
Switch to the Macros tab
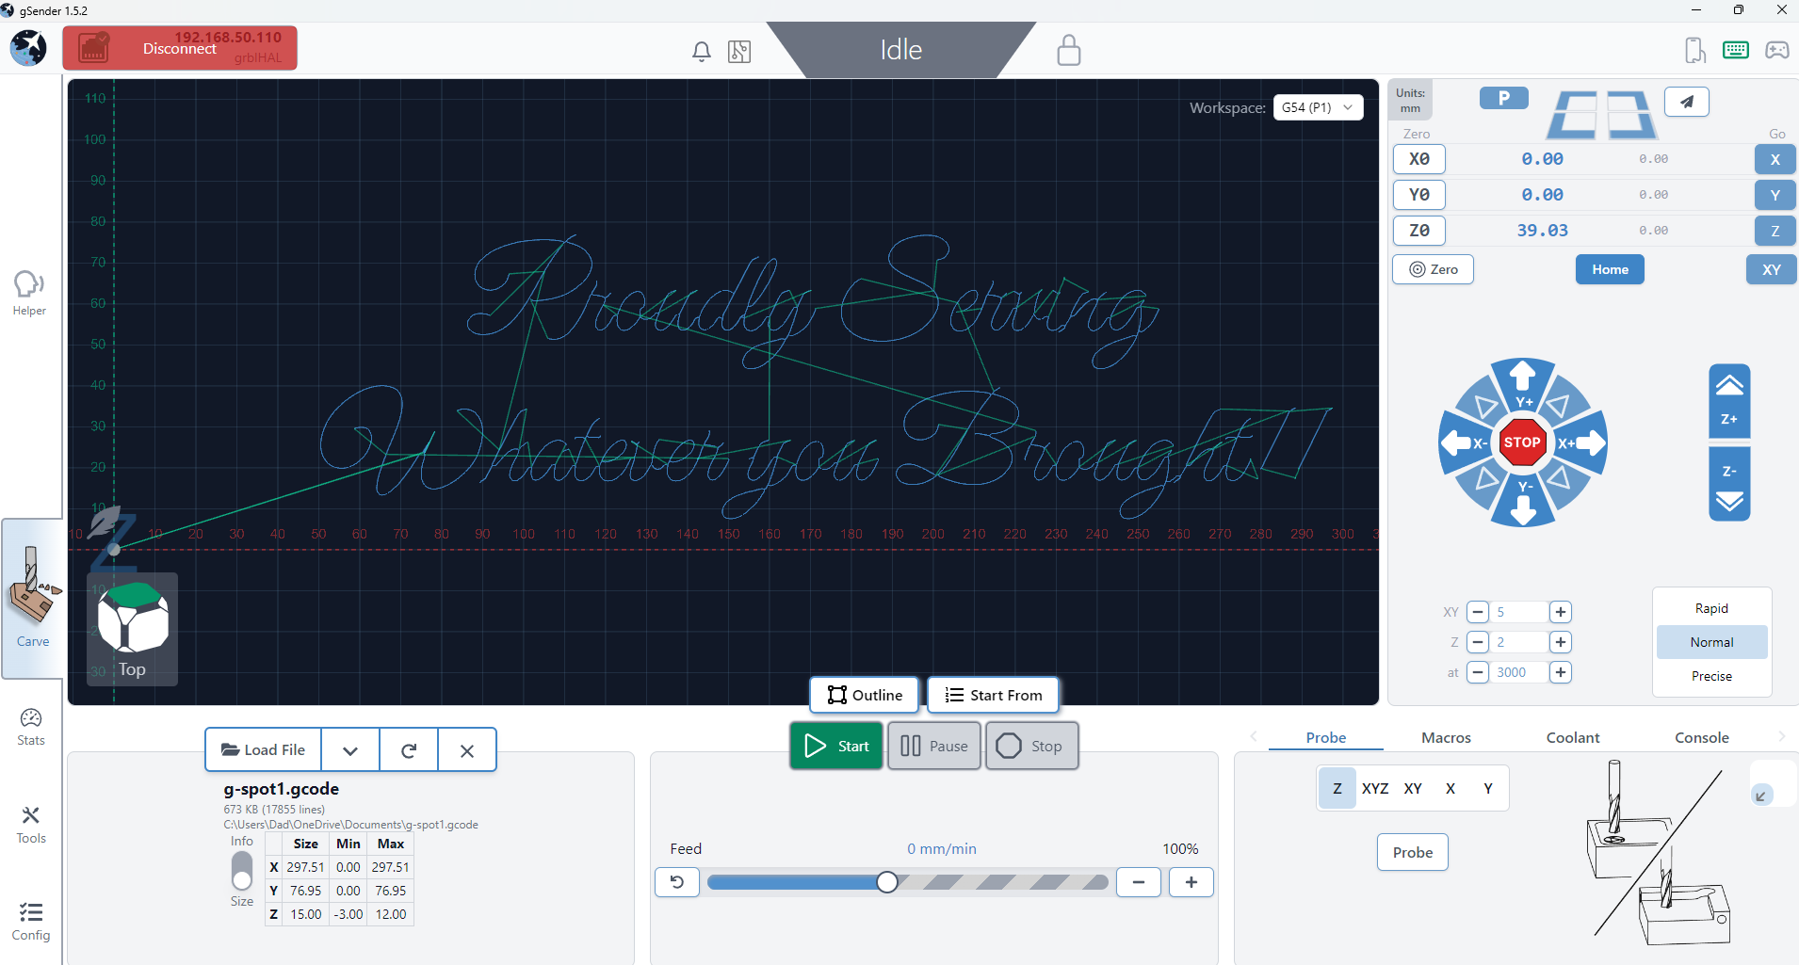[1446, 737]
